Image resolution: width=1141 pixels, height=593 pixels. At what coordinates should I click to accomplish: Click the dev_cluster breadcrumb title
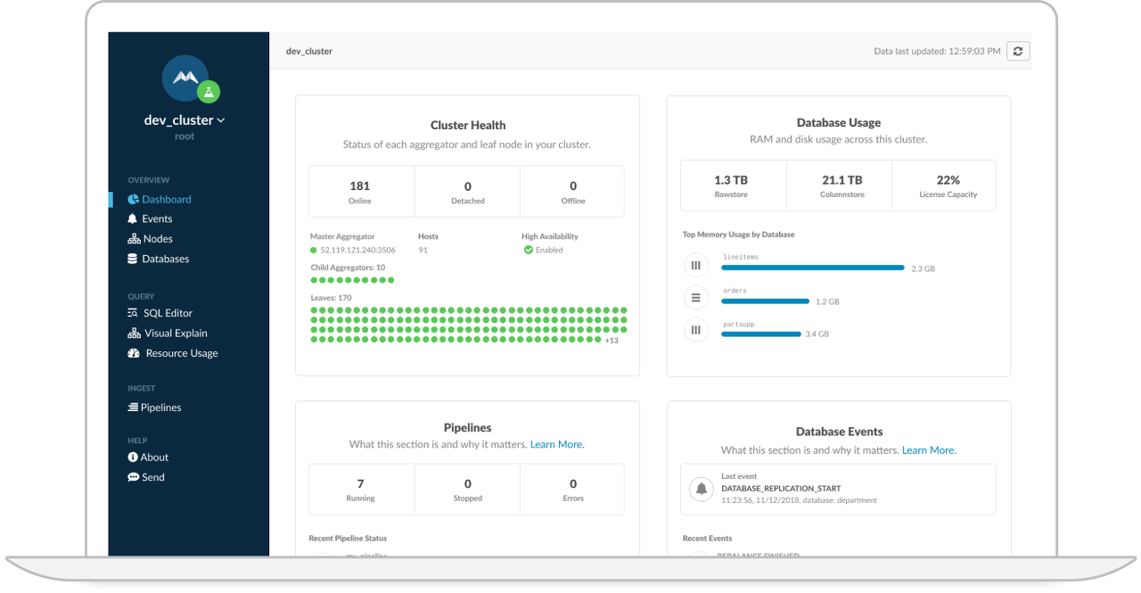[309, 52]
